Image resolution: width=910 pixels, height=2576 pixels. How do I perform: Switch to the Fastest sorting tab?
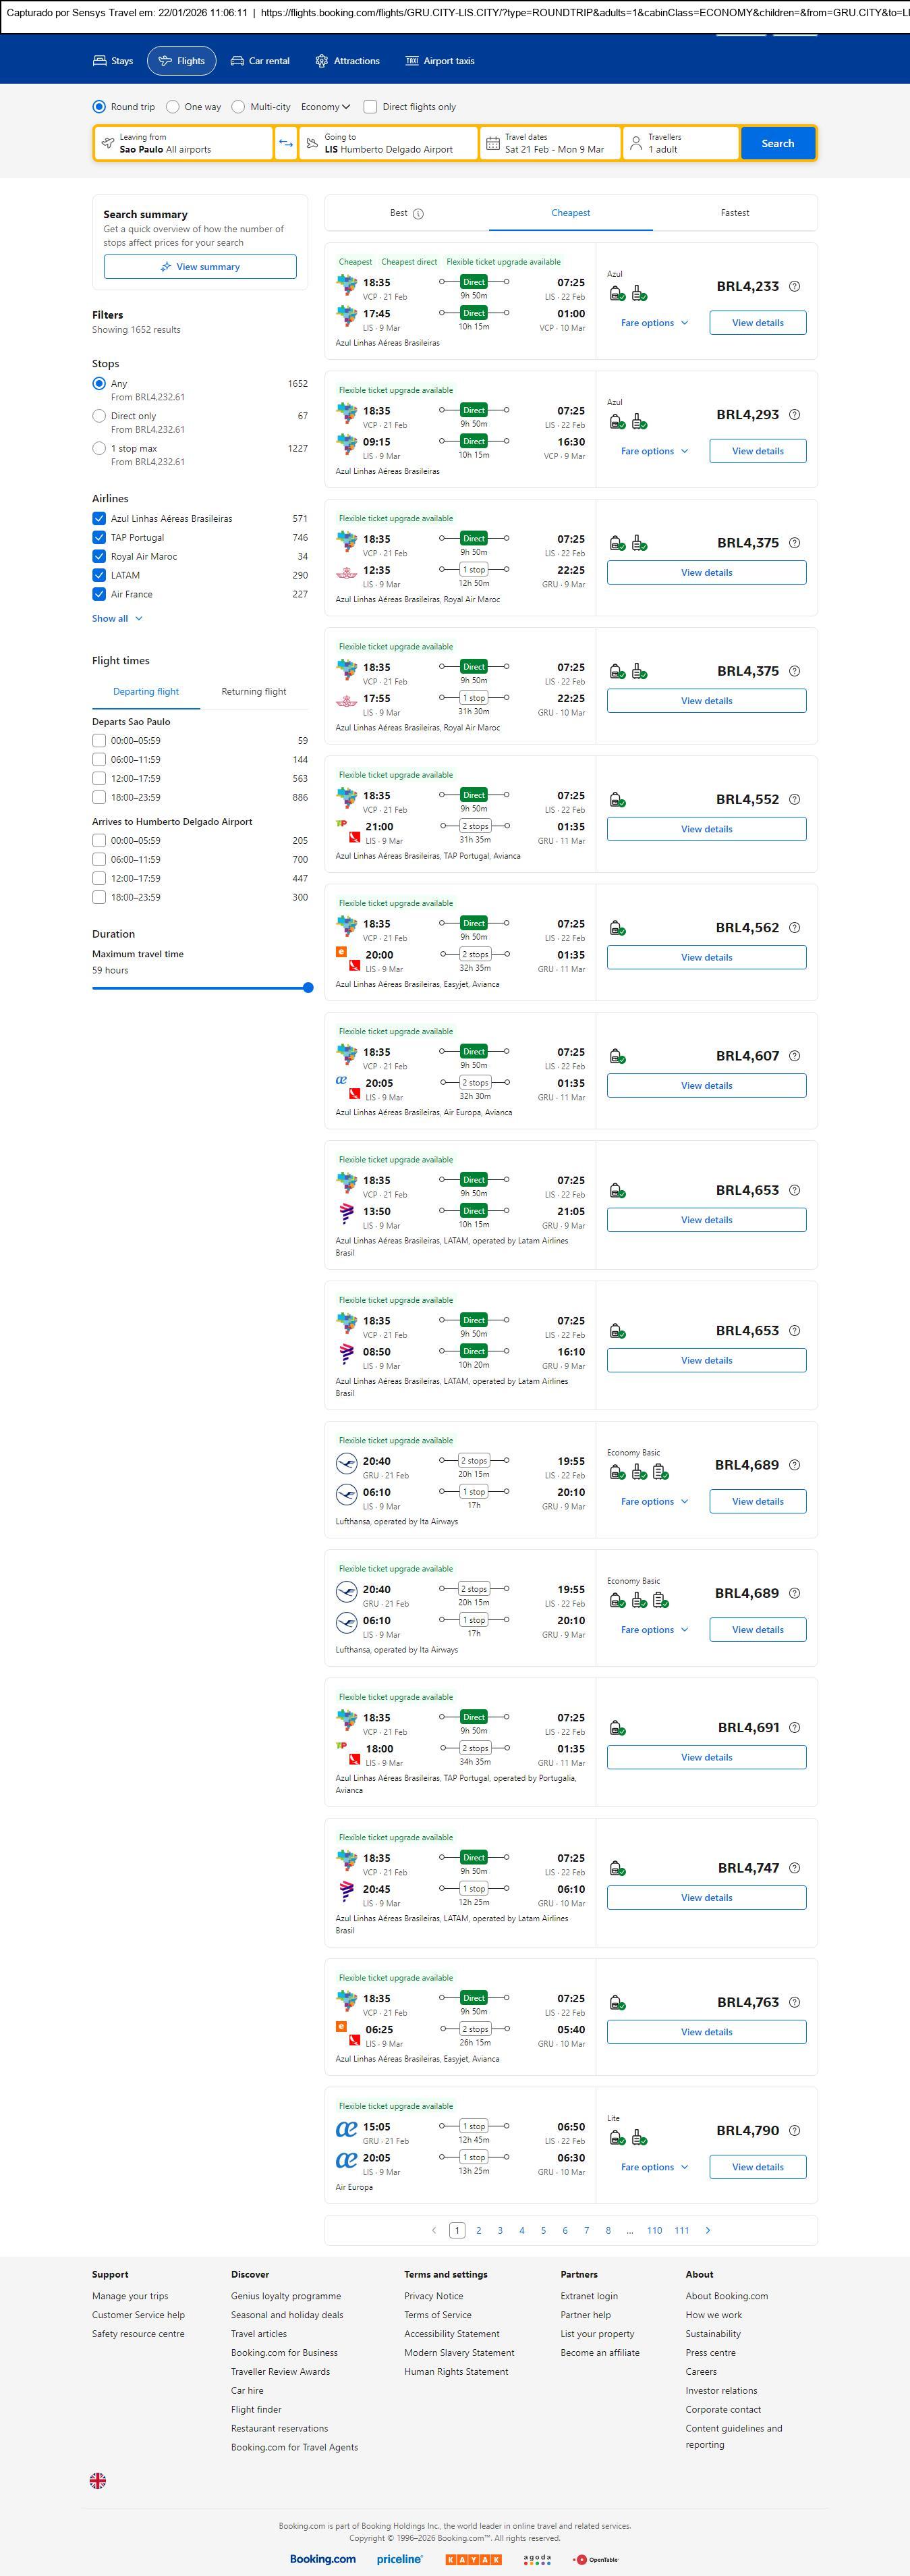[734, 213]
